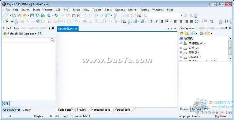Click the Align Left icon
Screen dimensions: 234x120
[176, 21]
